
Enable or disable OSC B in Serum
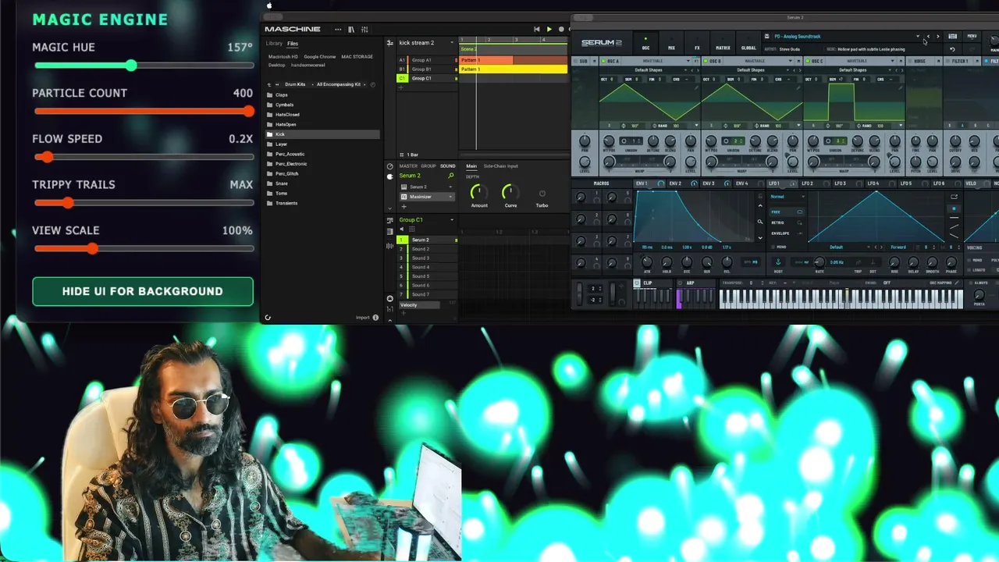[x=706, y=61]
